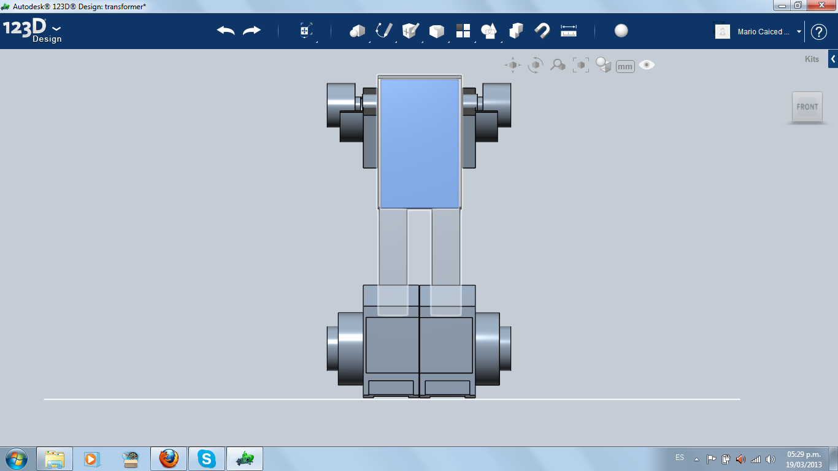The image size is (838, 471).
Task: Select the upper left wheel cylinder
Action: pyautogui.click(x=340, y=105)
